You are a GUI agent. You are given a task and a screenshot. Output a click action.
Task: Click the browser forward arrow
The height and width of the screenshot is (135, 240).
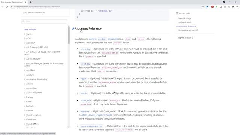coord(2,7)
